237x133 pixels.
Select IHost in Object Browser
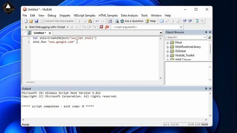pos(178,43)
